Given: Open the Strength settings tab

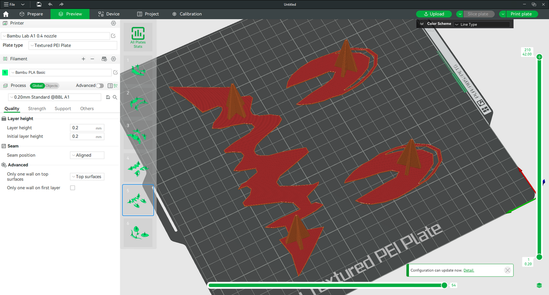Looking at the screenshot, I should pos(37,109).
